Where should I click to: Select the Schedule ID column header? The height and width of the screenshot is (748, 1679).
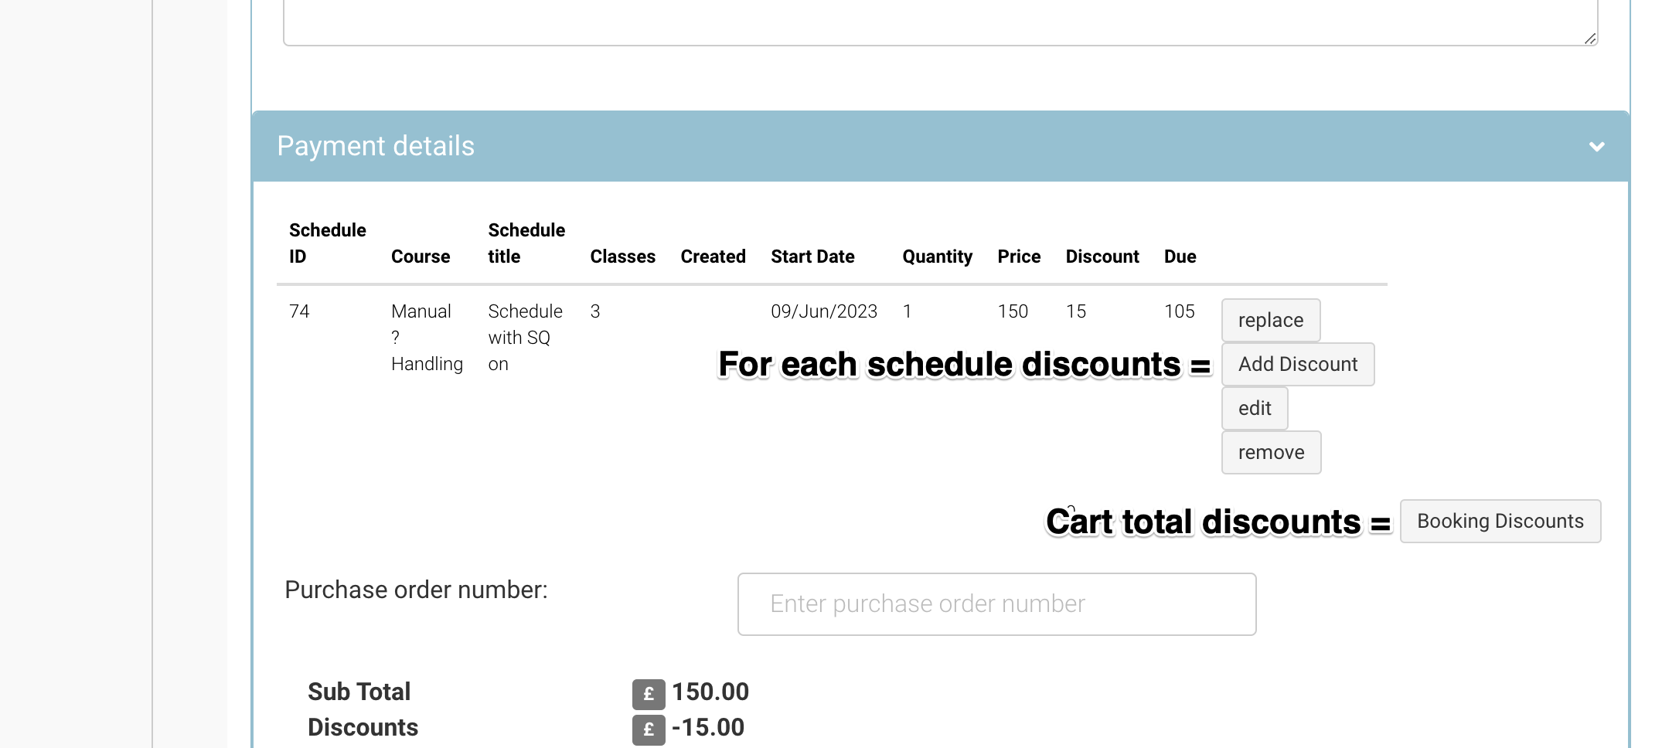pyautogui.click(x=327, y=243)
